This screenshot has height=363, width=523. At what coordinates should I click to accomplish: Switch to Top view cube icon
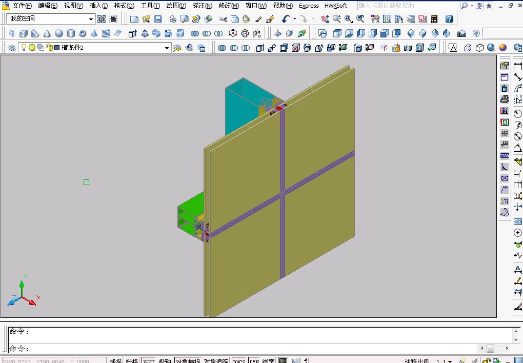click(x=337, y=33)
